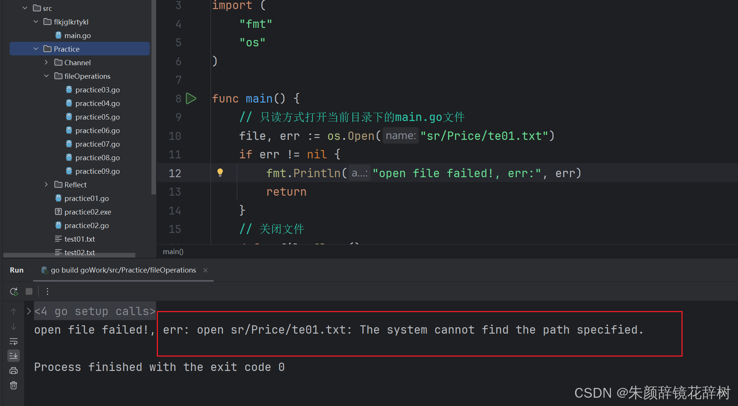
Task: Click the "fmt" import line
Action: (256, 24)
